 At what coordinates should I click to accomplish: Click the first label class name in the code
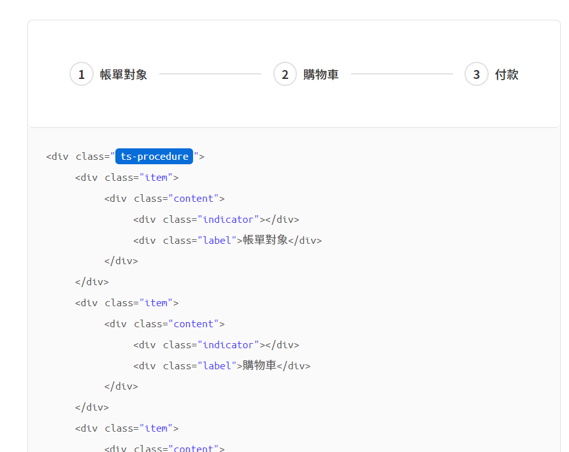[x=217, y=240]
